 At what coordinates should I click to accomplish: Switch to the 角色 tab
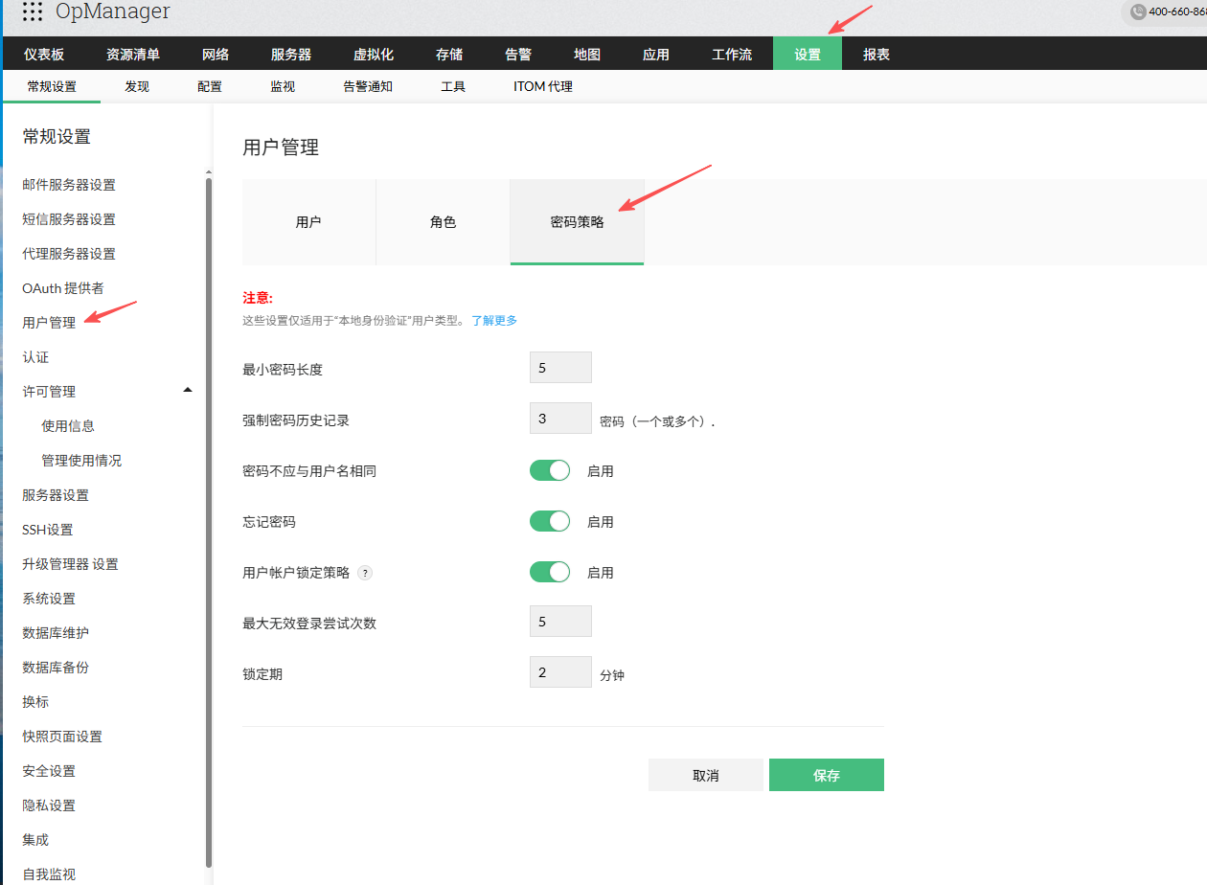443,222
